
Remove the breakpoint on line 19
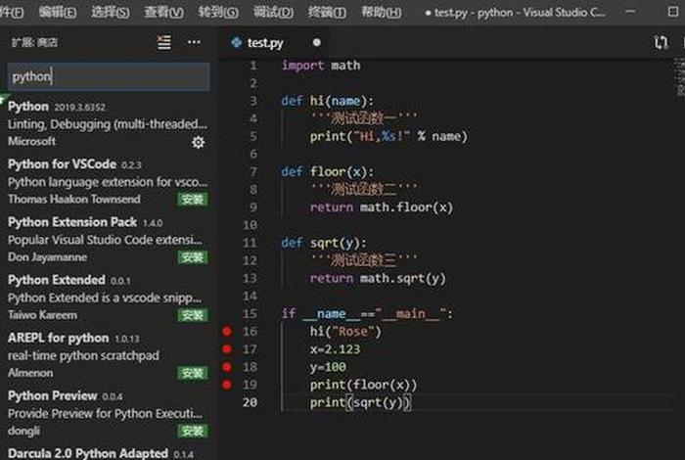(227, 385)
